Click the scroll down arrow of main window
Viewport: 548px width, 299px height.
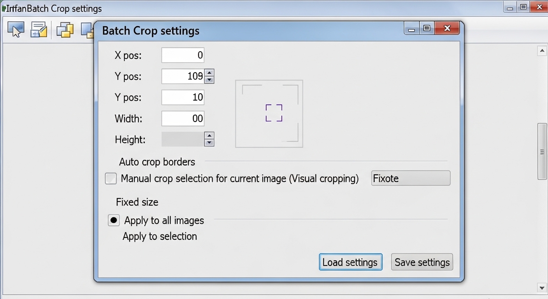pyautogui.click(x=542, y=288)
